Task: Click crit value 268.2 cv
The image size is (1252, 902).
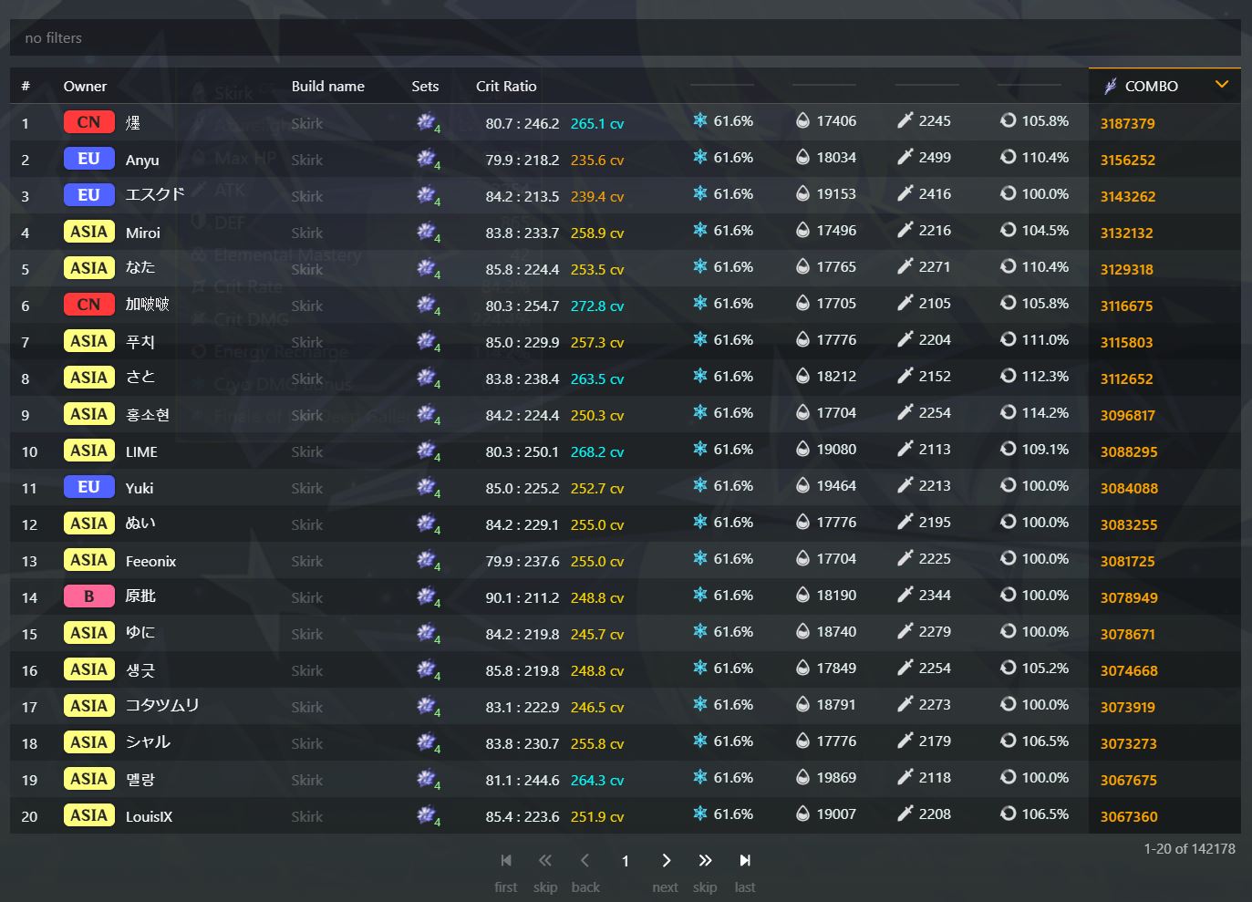Action: (x=597, y=451)
